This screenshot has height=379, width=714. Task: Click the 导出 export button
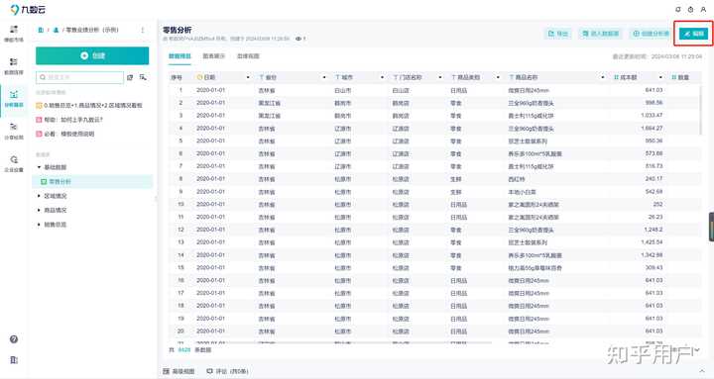(x=558, y=34)
